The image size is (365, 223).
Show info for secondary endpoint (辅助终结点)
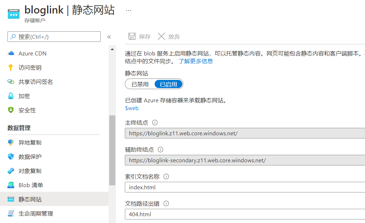[x=161, y=149]
